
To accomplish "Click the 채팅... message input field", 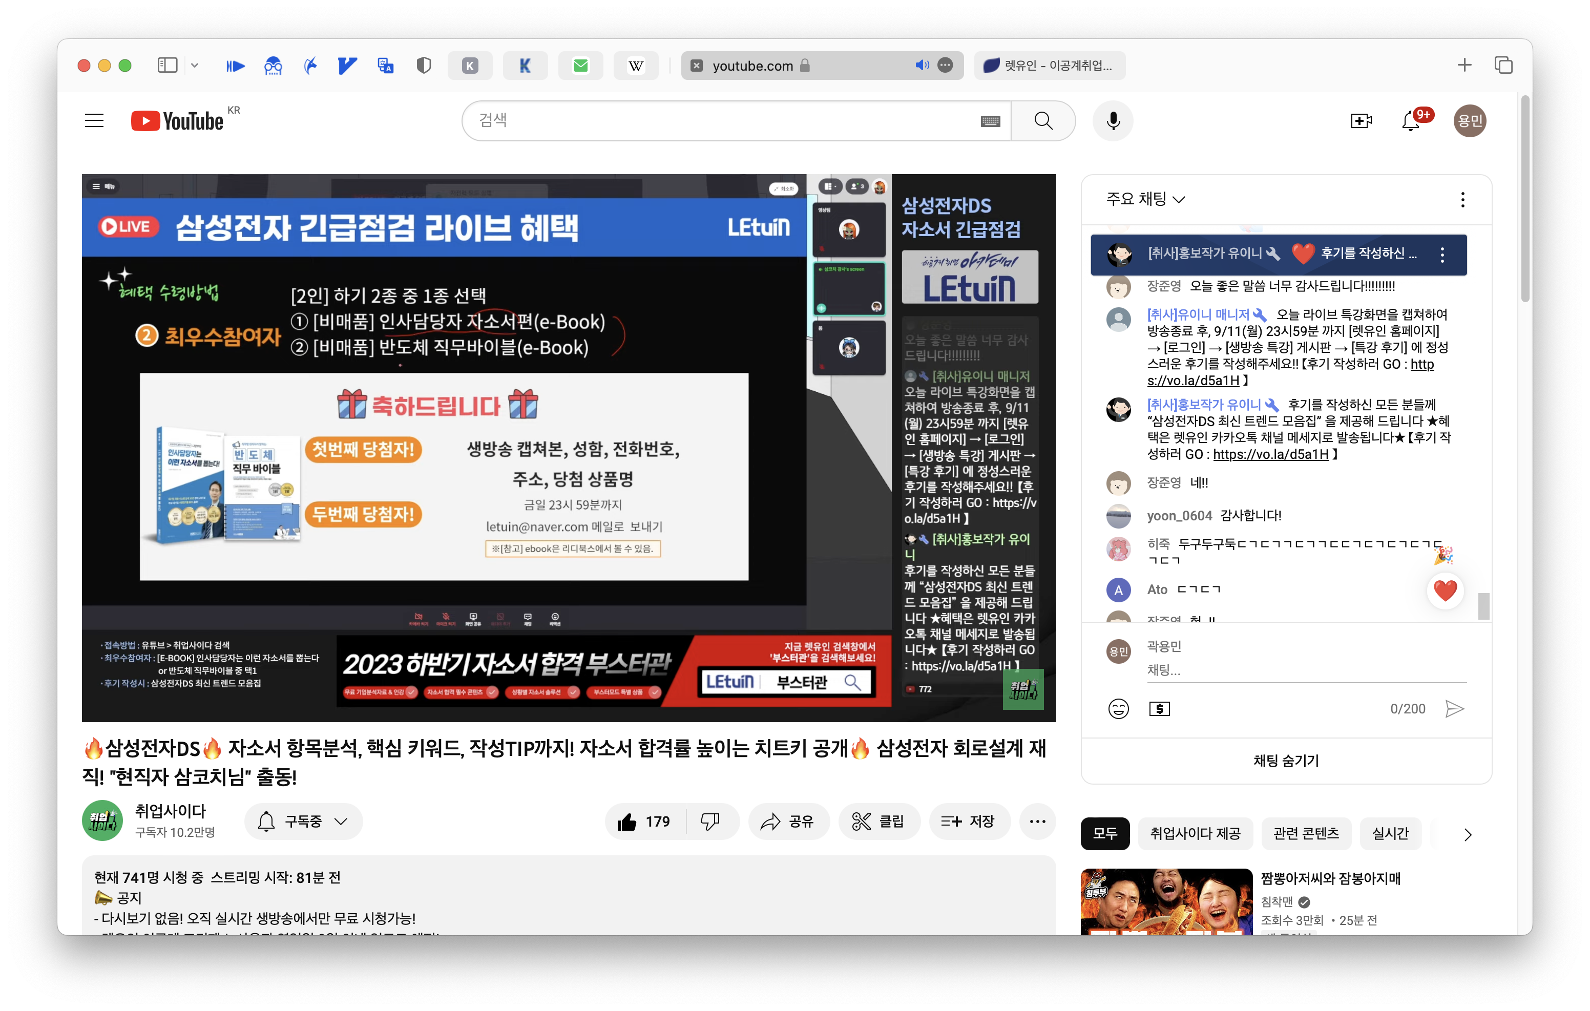I will pyautogui.click(x=1306, y=670).
